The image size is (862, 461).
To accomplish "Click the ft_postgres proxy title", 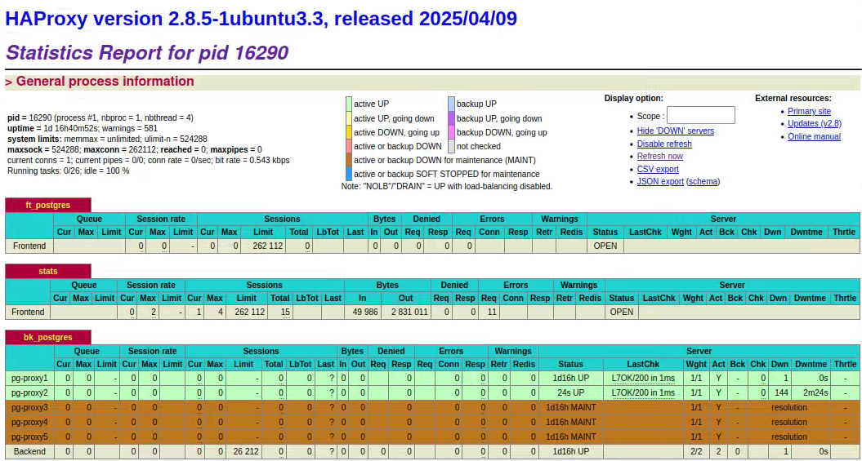I will (x=48, y=206).
